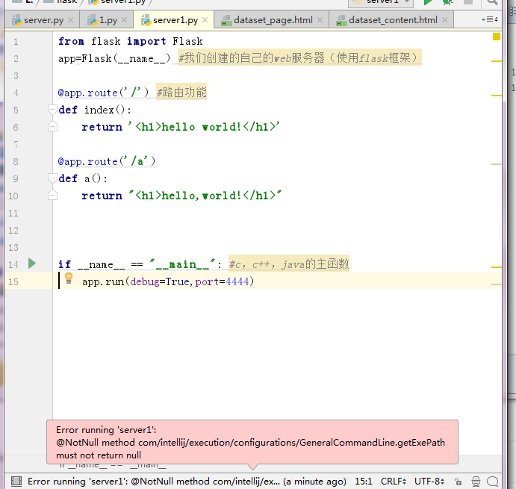Image resolution: width=516 pixels, height=489 pixels.
Task: Open the server1 run configuration dropdown
Action: tap(381, 2)
